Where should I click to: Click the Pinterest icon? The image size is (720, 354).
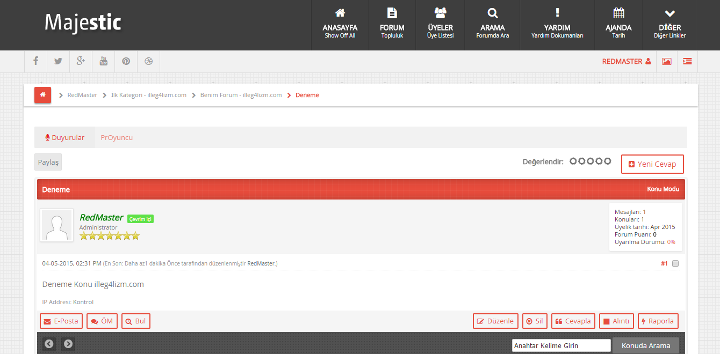pyautogui.click(x=126, y=61)
